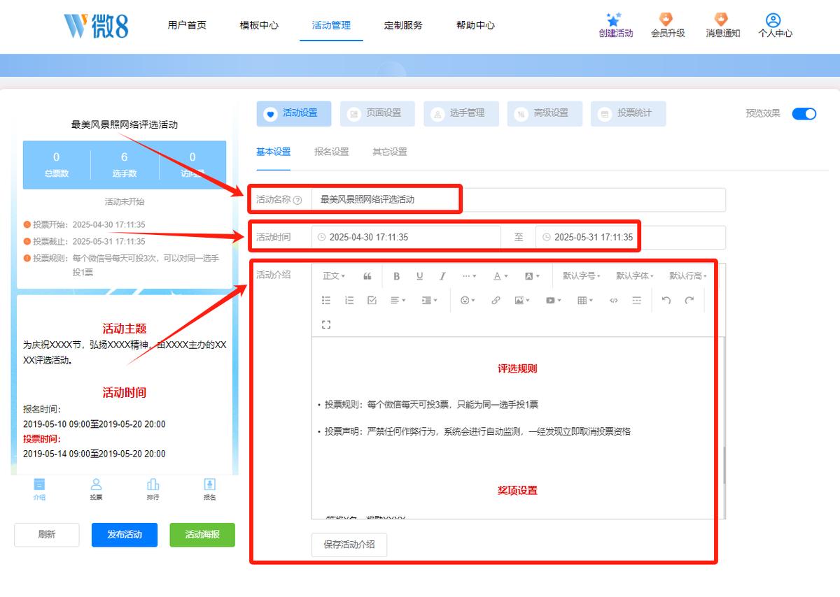Open the 投票 tab in phone preview
This screenshot has height=597, width=840.
[97, 489]
